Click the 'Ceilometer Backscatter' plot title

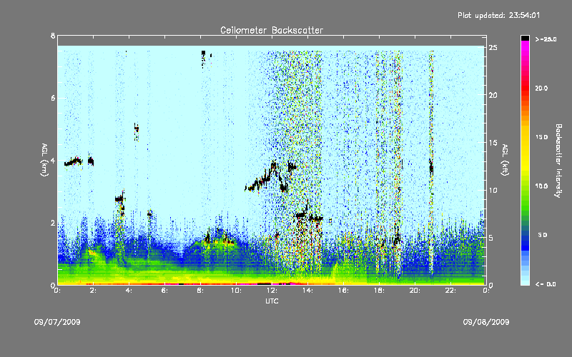(x=272, y=30)
